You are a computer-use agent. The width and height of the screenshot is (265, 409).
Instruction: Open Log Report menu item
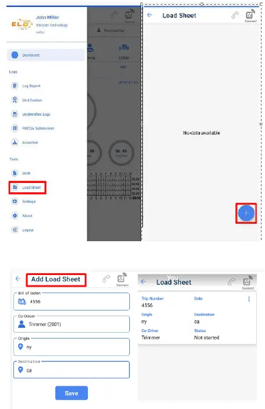click(x=31, y=86)
